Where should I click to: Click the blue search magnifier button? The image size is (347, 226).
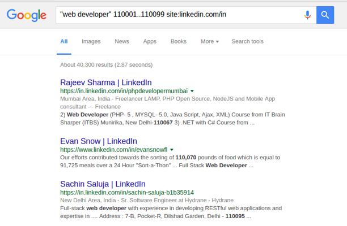(x=325, y=15)
